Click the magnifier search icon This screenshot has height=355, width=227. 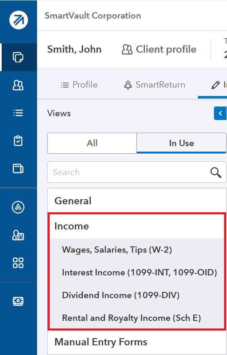216,173
